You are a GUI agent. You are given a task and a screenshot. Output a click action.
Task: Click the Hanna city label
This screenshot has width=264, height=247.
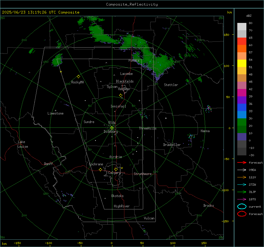coord(205,131)
